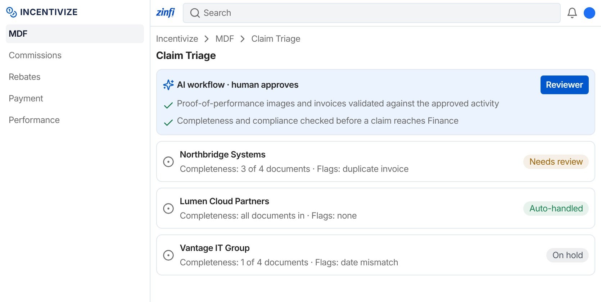Click the Proof-of-performance validation sentence
The height and width of the screenshot is (302, 601).
(x=338, y=104)
